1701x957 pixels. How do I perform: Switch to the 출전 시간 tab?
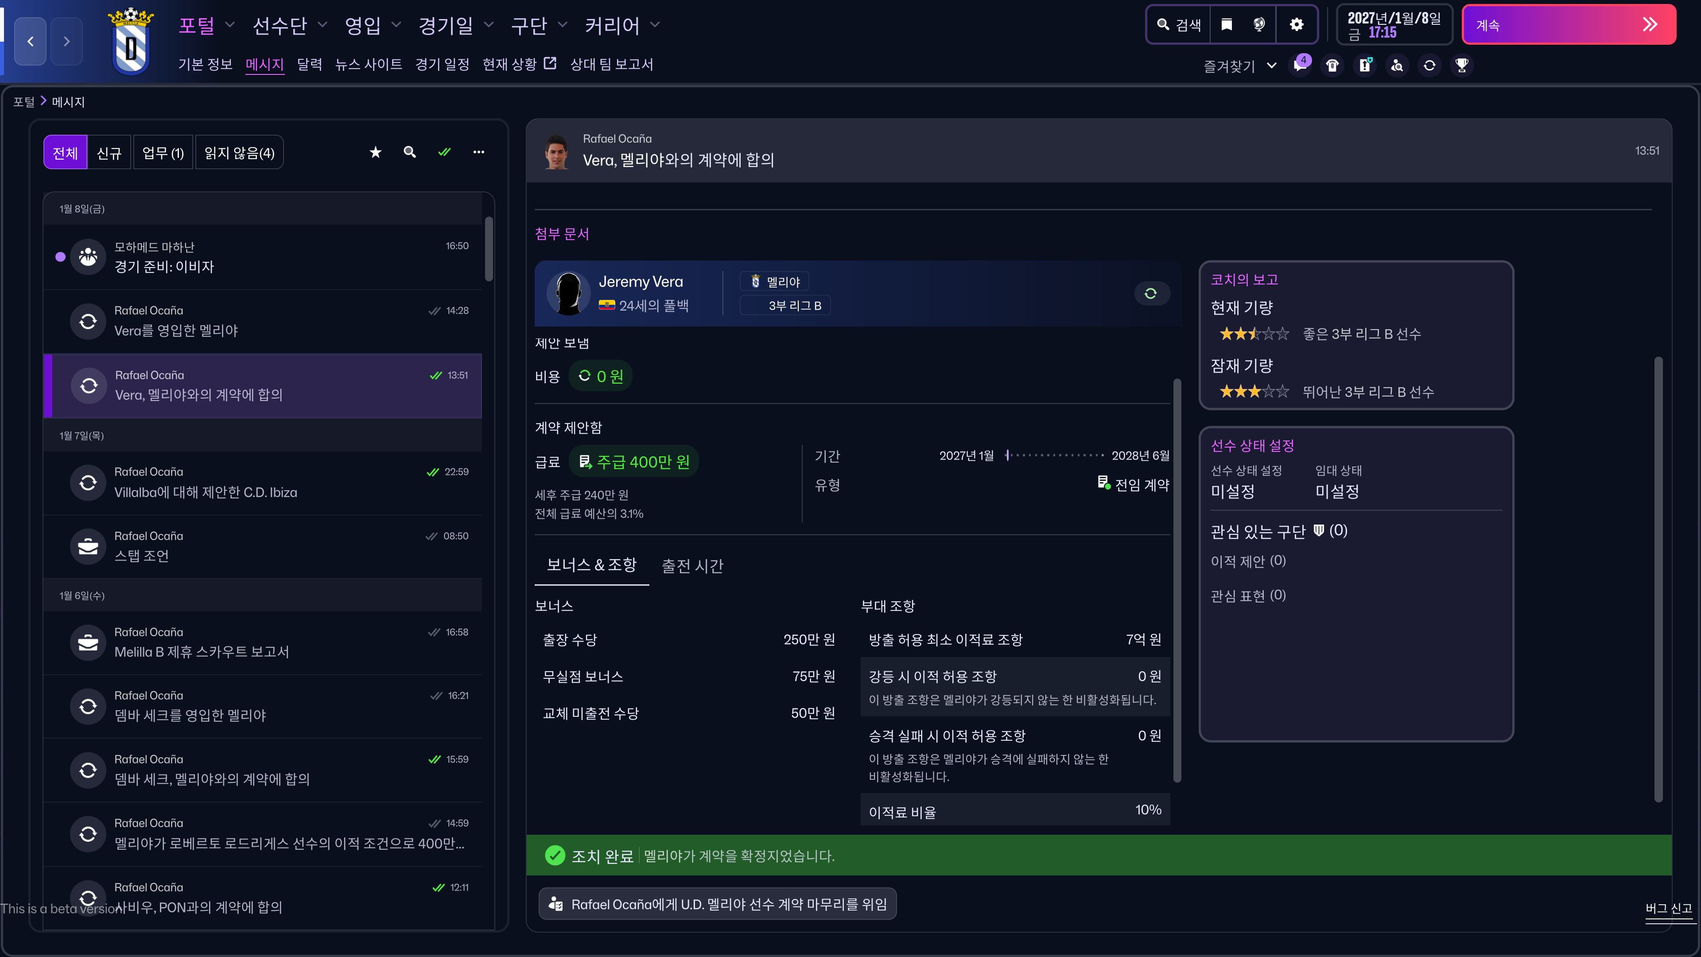(x=692, y=566)
